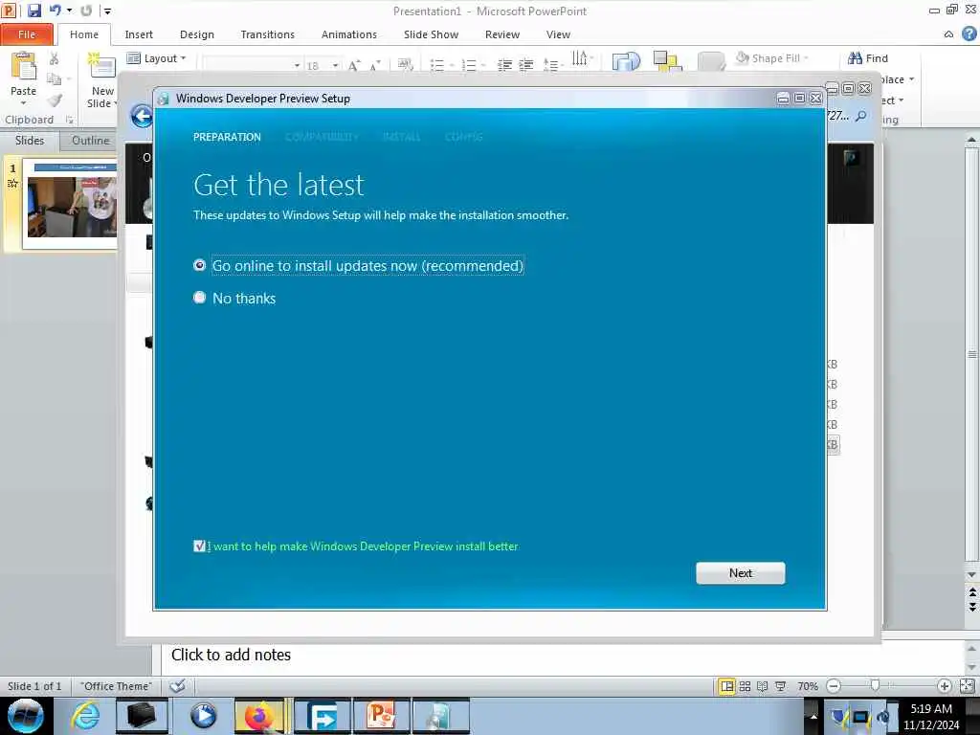Click the Undo icon in PowerPoint
This screenshot has height=735, width=980.
point(55,11)
